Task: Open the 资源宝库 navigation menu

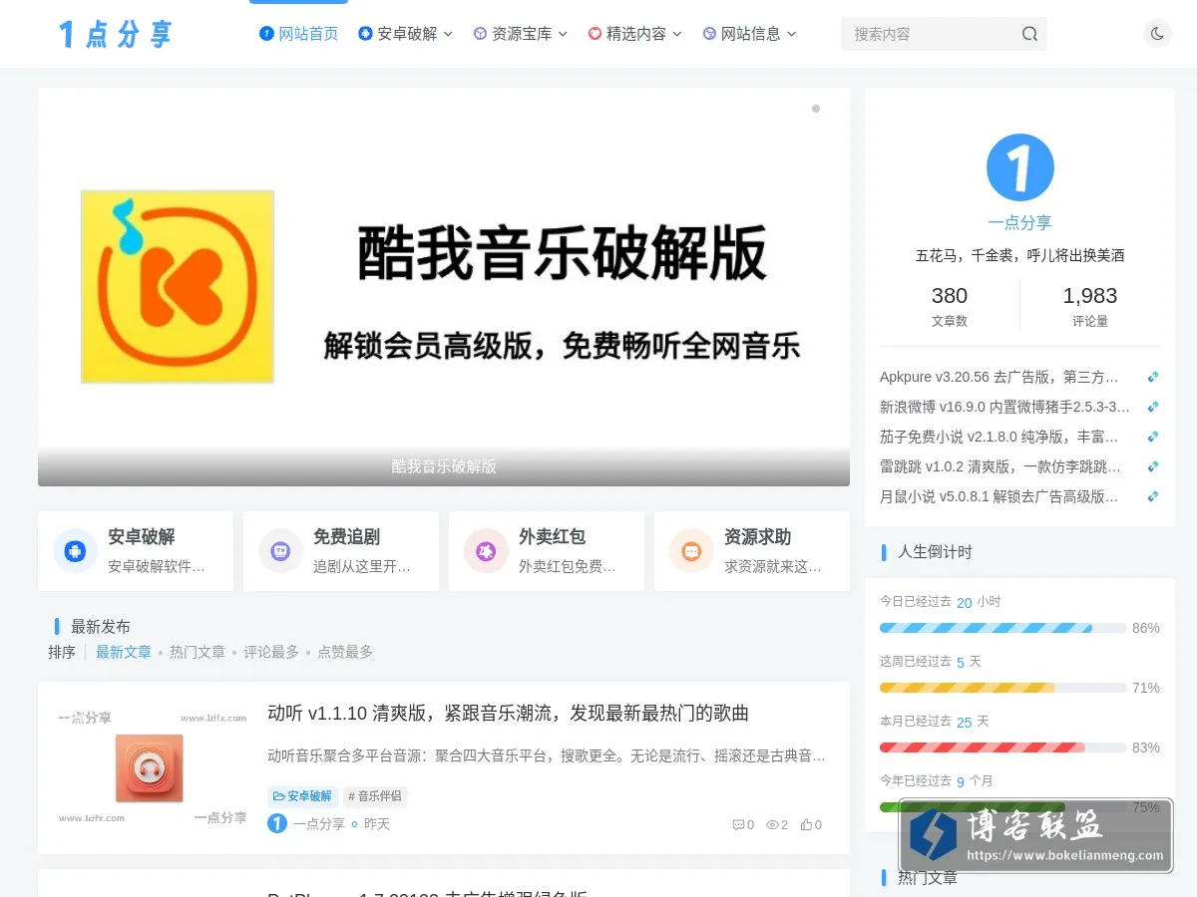Action: 521,34
